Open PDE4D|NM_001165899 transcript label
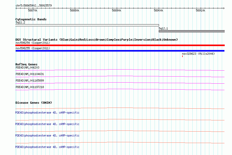Screen dimensions: 232x155 (x=30, y=80)
